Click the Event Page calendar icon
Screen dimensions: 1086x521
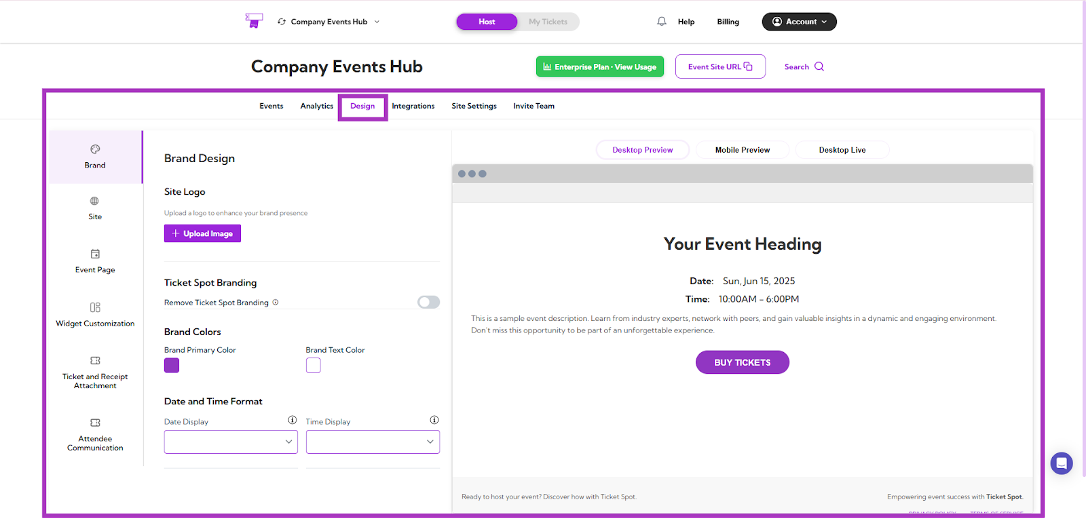(x=95, y=254)
